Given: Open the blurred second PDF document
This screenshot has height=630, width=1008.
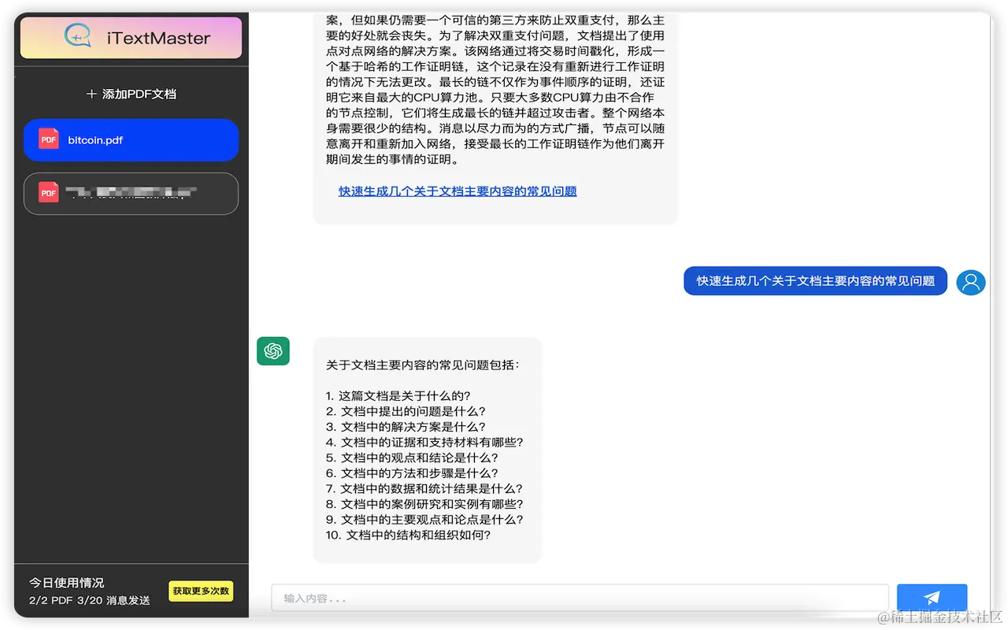Looking at the screenshot, I should [131, 193].
